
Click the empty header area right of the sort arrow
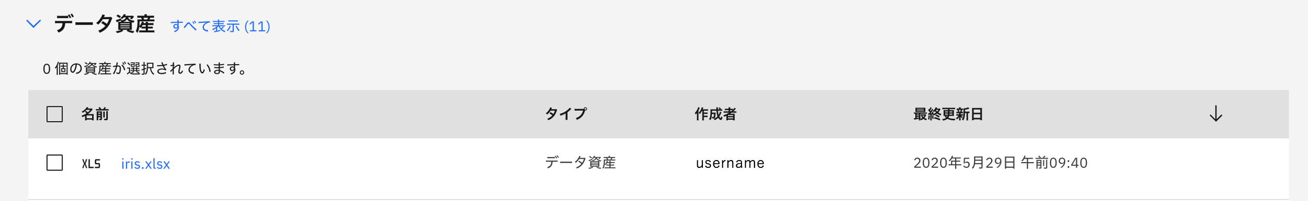point(1256,114)
